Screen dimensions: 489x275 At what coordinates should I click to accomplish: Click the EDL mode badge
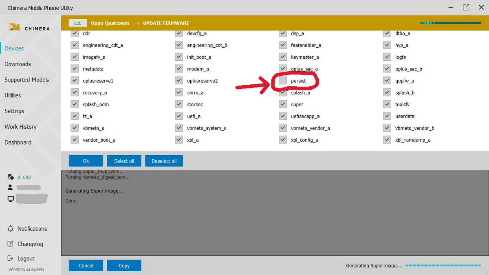pyautogui.click(x=77, y=23)
